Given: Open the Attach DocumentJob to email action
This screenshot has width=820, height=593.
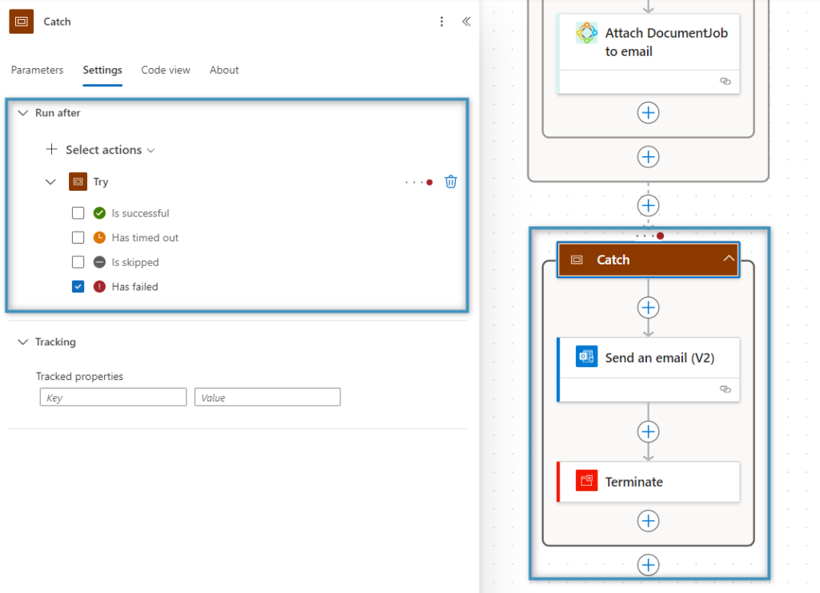Looking at the screenshot, I should coord(649,54).
